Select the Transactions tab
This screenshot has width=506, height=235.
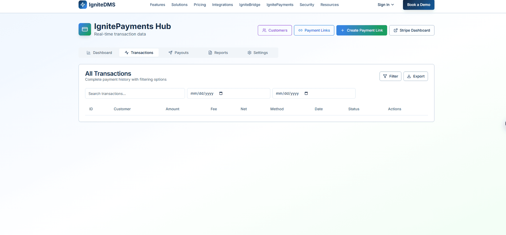139,53
